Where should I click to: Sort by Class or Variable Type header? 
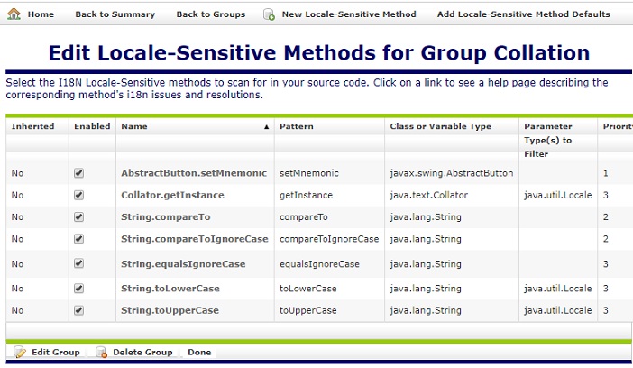[440, 127]
